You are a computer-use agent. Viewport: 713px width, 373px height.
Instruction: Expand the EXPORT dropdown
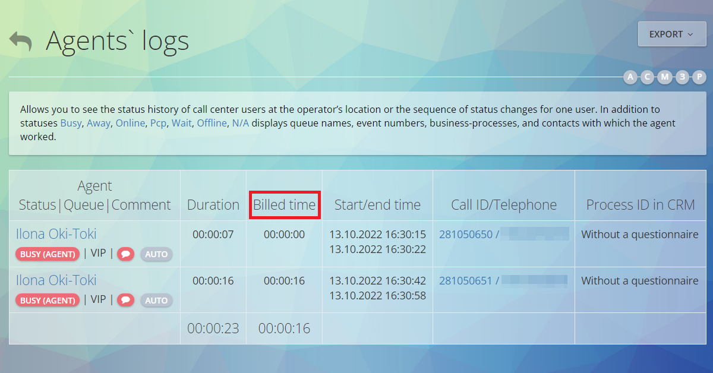[x=671, y=34]
